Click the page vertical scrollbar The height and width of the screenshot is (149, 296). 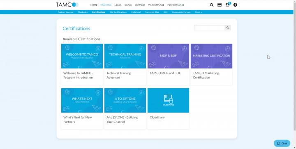[295, 66]
